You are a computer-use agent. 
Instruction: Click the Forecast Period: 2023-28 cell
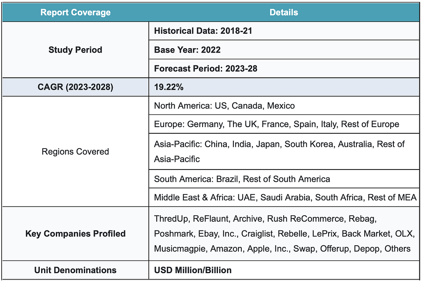pos(206,68)
